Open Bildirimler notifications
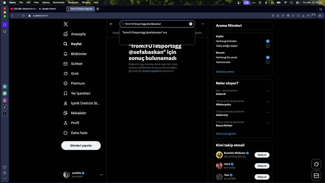Viewport: 325px width, 183px height. [x=75, y=54]
